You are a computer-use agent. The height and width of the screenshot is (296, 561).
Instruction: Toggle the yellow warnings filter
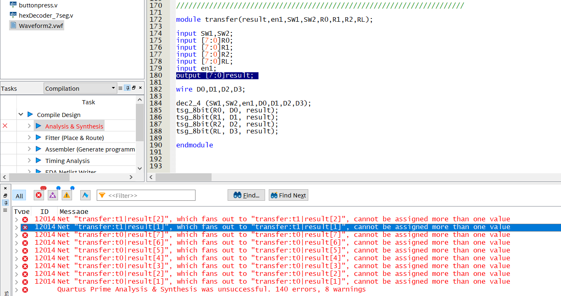66,195
